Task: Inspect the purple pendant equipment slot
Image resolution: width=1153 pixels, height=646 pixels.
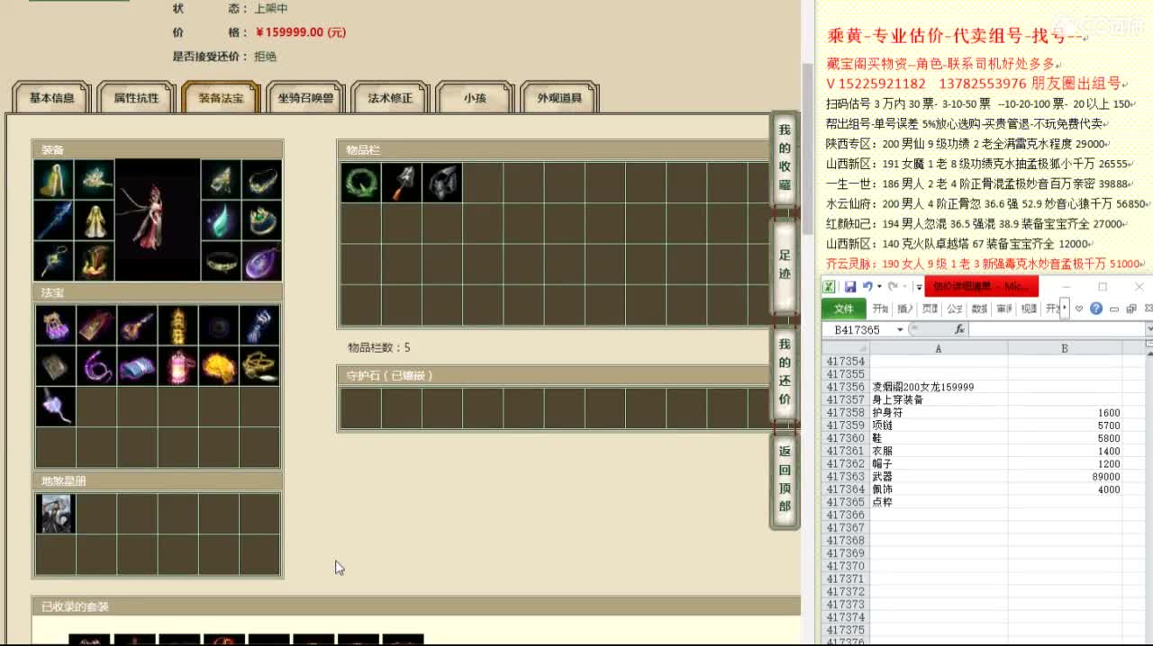Action: click(261, 261)
